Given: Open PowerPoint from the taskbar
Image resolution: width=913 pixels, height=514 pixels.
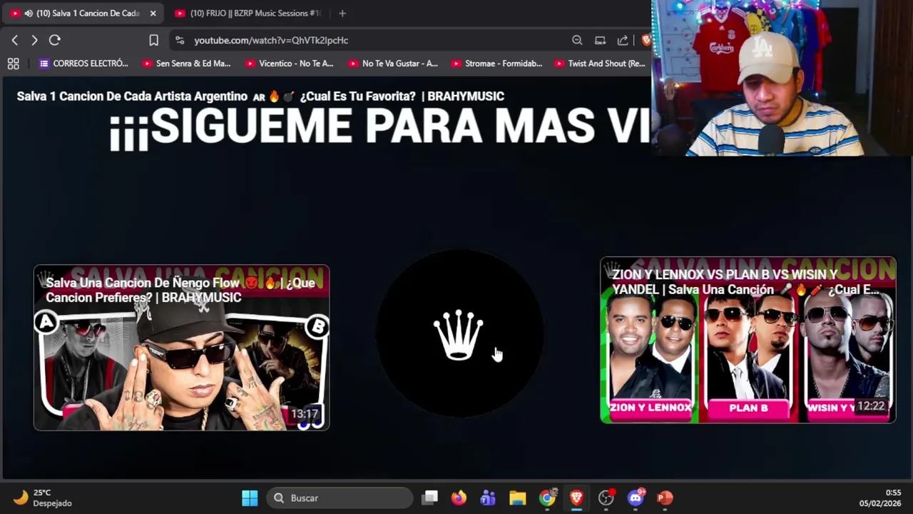Looking at the screenshot, I should [665, 498].
